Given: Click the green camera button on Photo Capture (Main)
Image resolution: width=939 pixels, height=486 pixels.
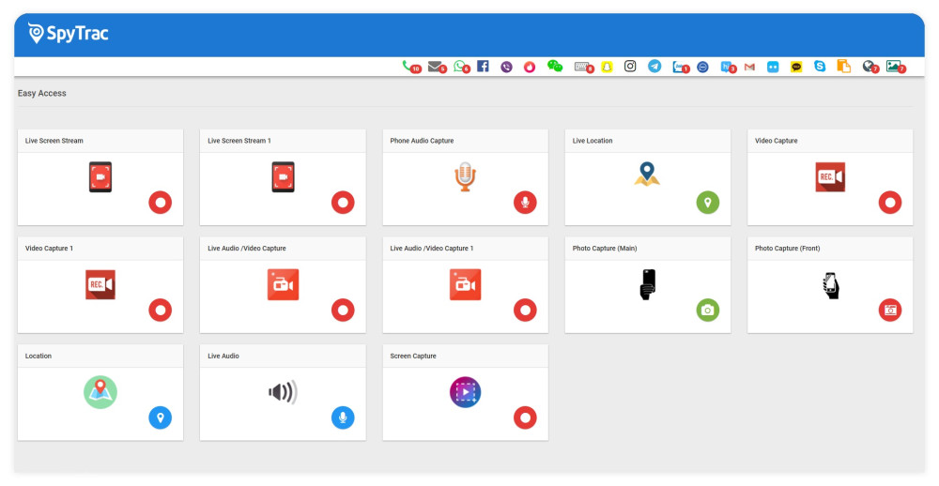Looking at the screenshot, I should click(707, 310).
